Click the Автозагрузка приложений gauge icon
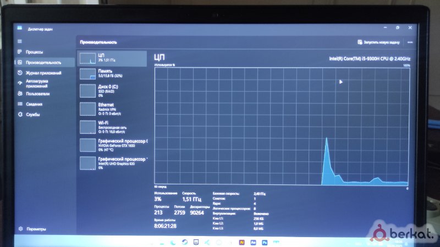The width and height of the screenshot is (440, 247). click(20, 83)
